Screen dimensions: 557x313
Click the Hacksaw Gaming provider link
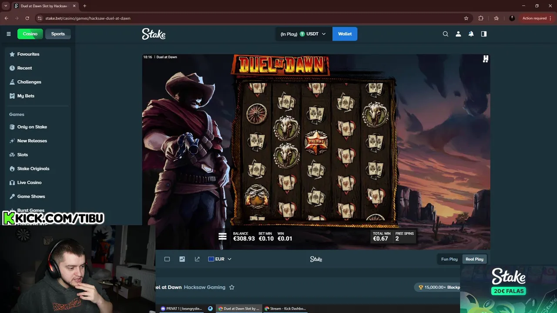[x=205, y=287]
